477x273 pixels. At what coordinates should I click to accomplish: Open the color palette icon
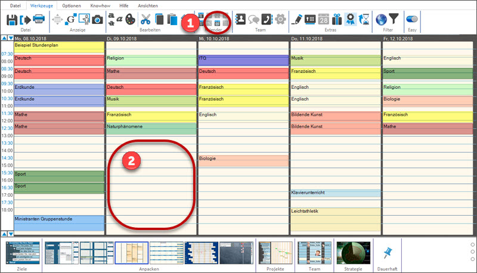click(130, 20)
